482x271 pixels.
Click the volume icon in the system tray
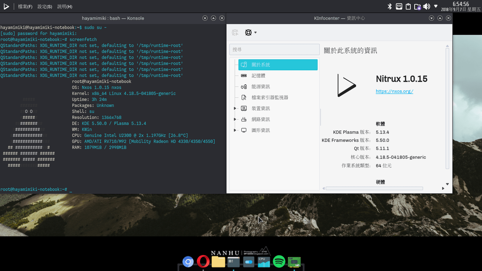point(427,6)
